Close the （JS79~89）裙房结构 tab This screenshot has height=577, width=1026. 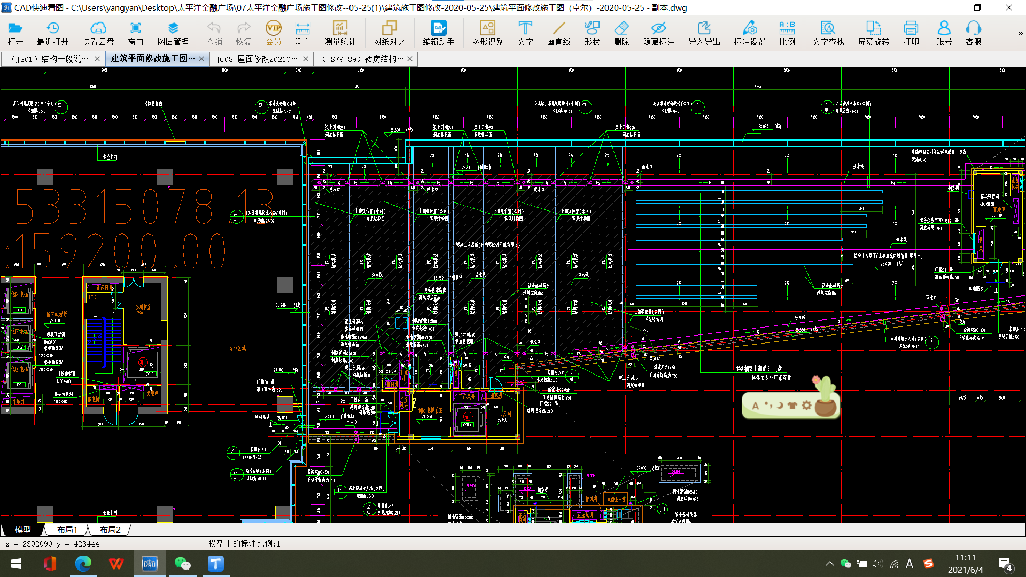(410, 59)
